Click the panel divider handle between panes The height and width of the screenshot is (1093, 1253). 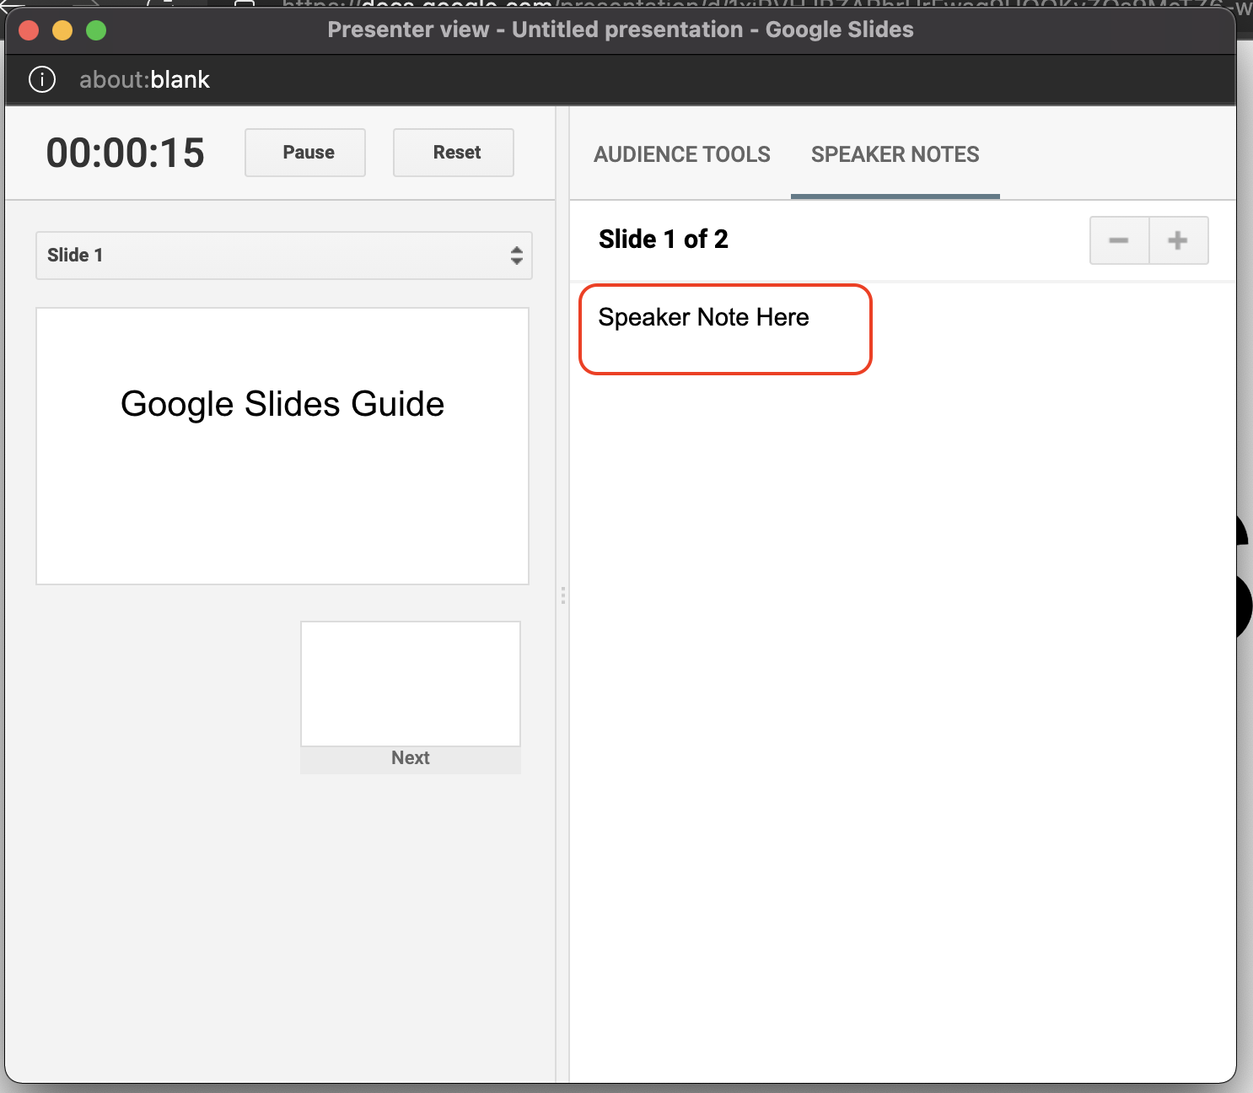(562, 596)
